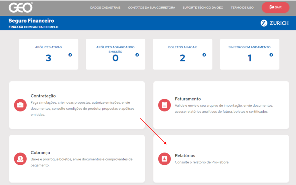Viewport: 296px width, 185px height.
Task: Open the Relatórios heading
Action: pyautogui.click(x=185, y=155)
